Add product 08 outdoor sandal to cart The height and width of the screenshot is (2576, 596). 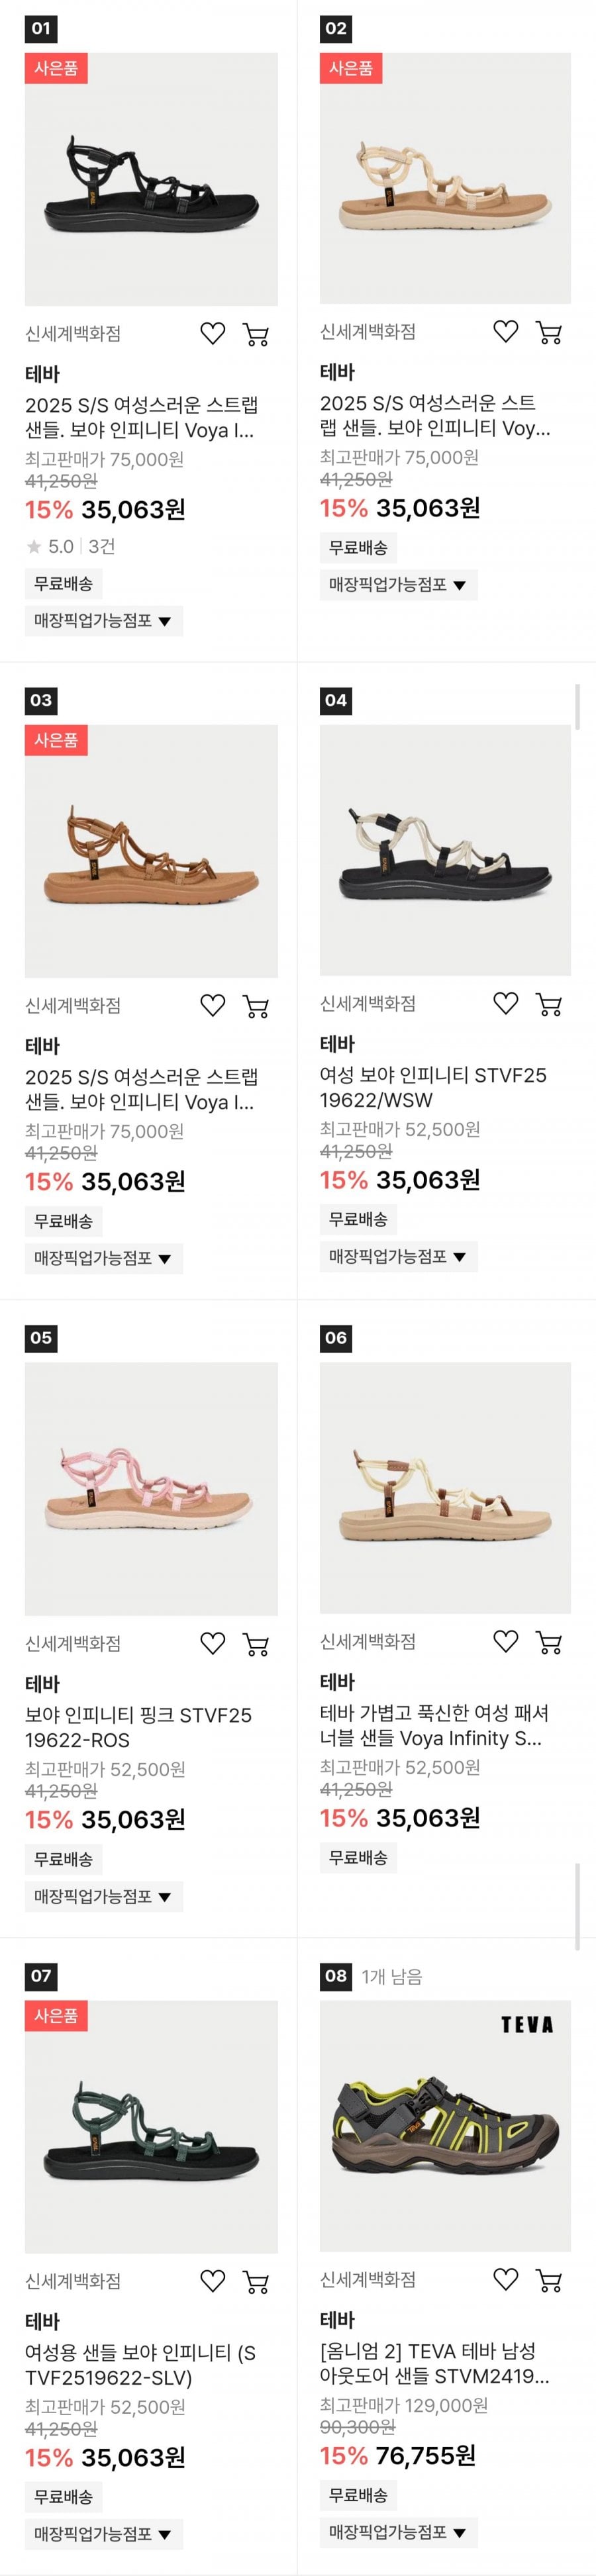point(549,2281)
